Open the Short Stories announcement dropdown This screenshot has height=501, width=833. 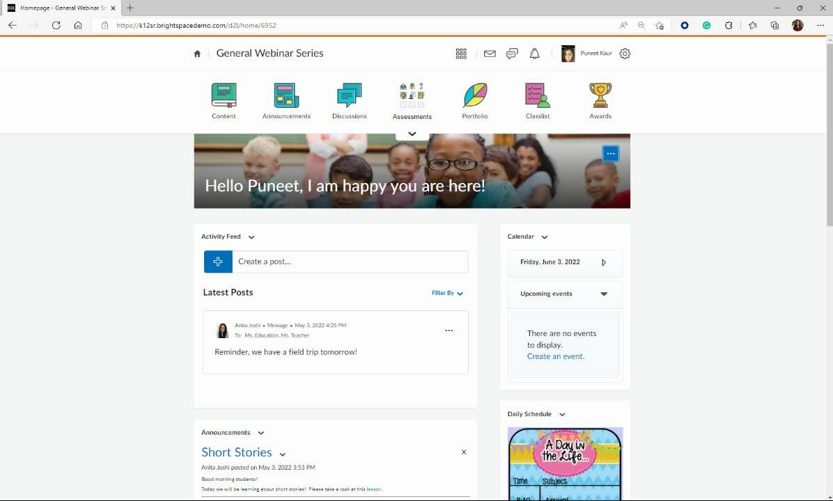click(283, 454)
